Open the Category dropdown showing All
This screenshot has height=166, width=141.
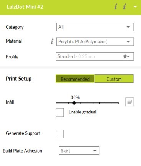[x=95, y=27]
